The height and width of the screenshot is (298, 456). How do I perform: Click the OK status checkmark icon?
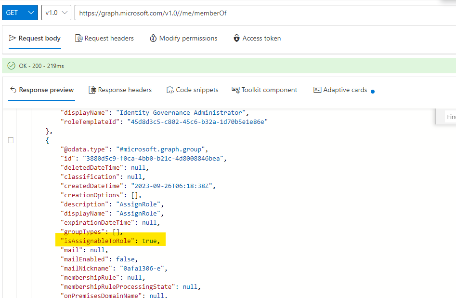(12, 66)
